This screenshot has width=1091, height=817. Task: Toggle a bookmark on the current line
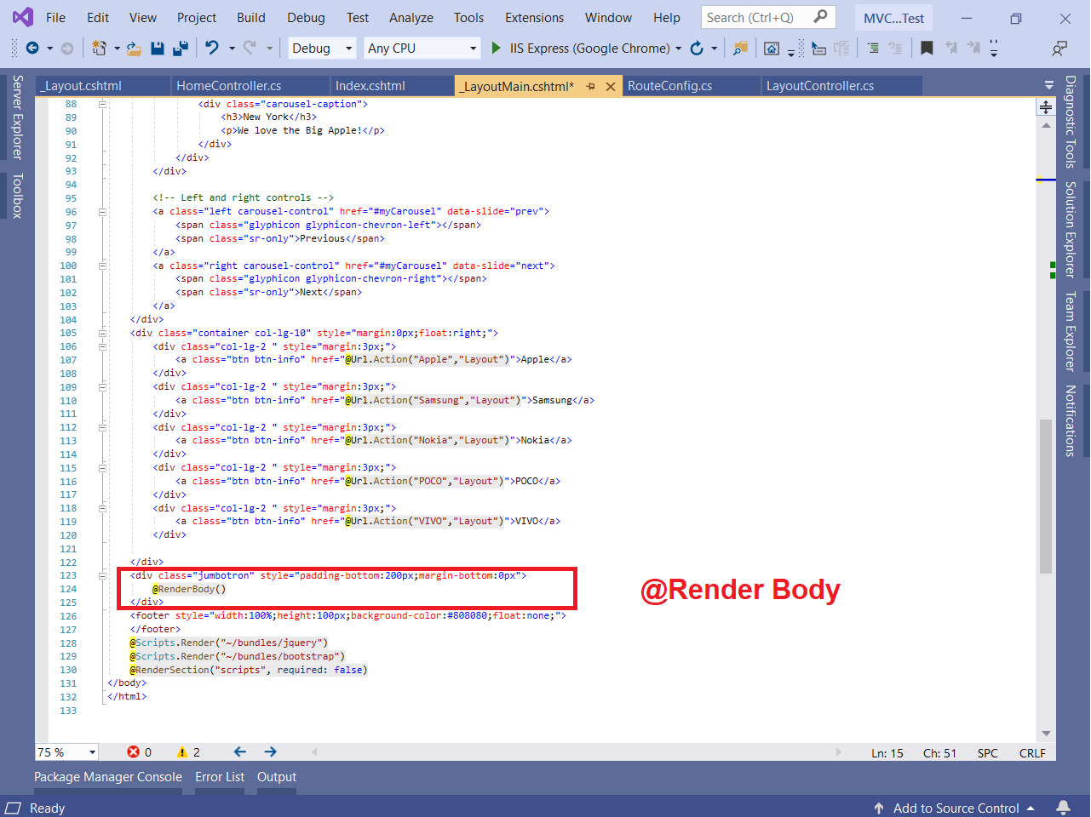(x=927, y=49)
